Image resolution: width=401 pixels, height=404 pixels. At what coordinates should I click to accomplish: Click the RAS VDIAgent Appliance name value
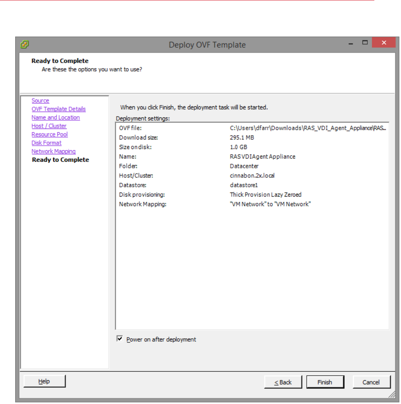(x=262, y=157)
